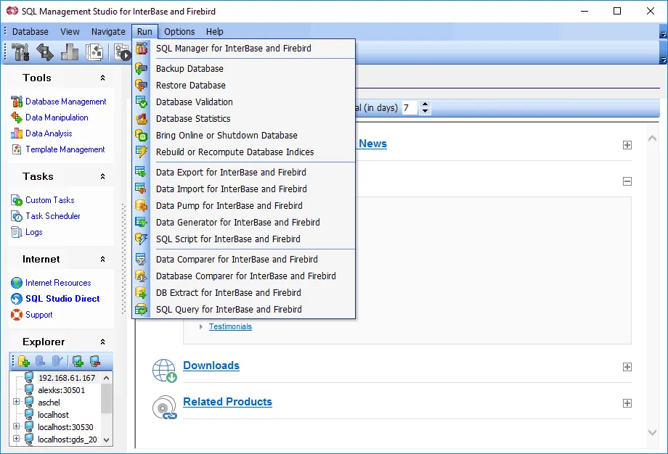Click the Template Management icon in Tools panel
Screen dimensions: 668x454
pyautogui.click(x=17, y=149)
